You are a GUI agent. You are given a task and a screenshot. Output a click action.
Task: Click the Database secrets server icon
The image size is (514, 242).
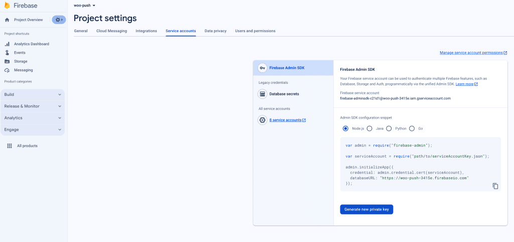tap(262, 94)
